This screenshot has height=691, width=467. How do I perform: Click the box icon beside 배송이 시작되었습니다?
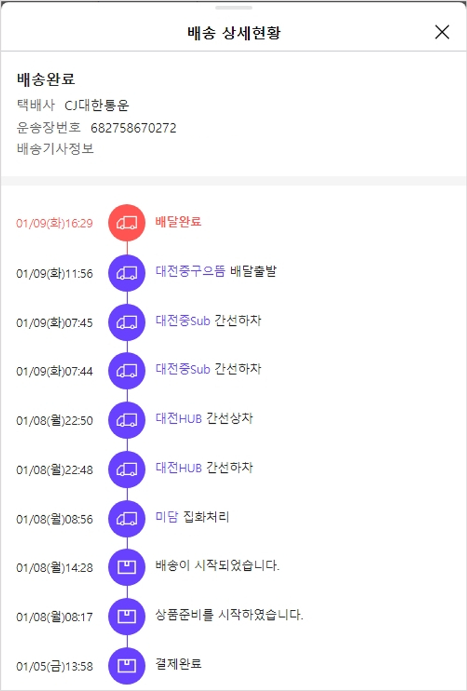(127, 567)
